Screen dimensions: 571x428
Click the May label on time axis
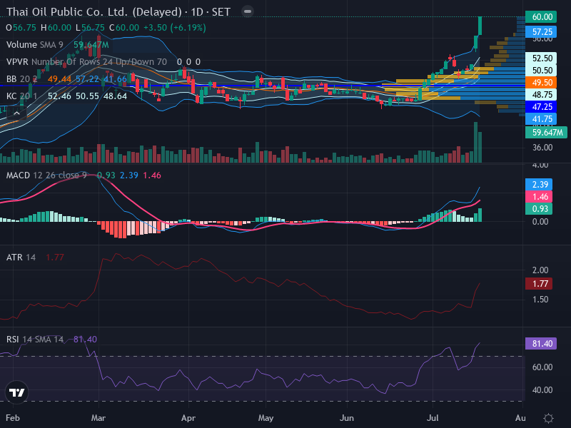[266, 418]
